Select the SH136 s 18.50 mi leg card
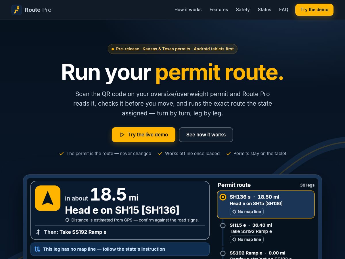Image resolution: width=345 pixels, height=259 pixels. point(266,204)
